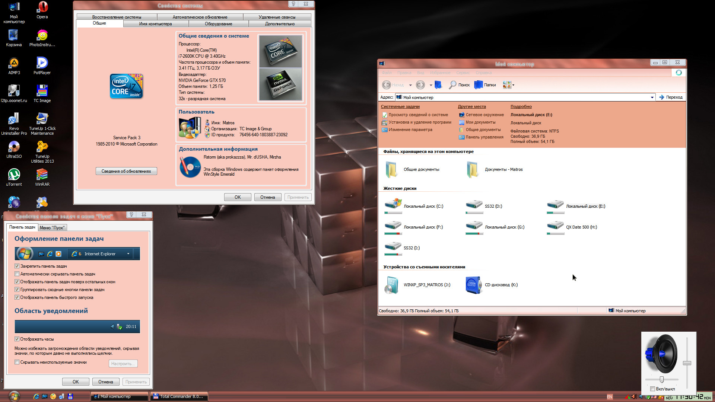Launch uTorrent from the desktop
This screenshot has width=715, height=402.
click(14, 178)
